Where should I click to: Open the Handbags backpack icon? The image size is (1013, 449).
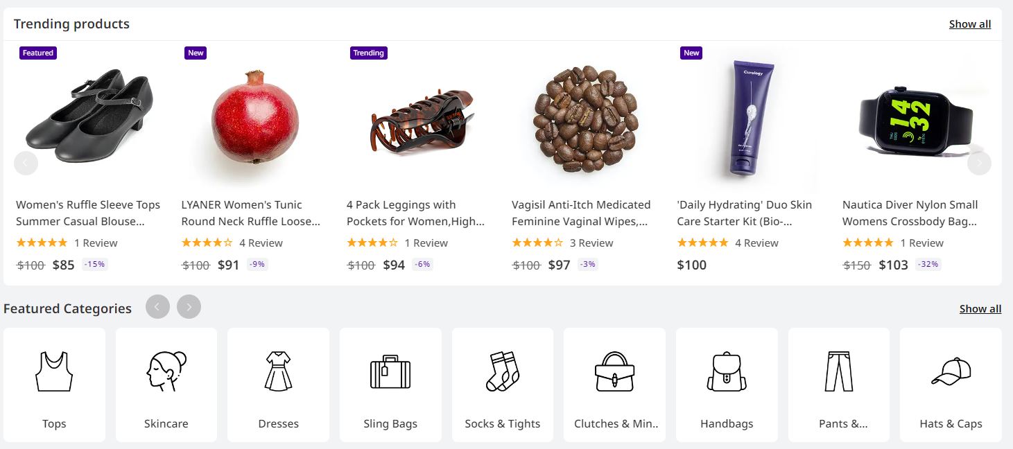(727, 371)
